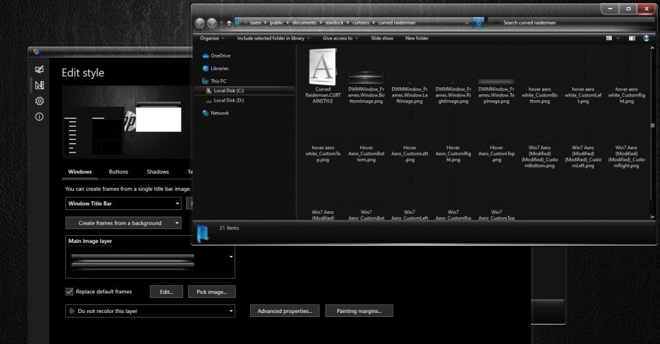Toggle the Replace default frames checkbox
Viewport: 660px width, 344px height.
[69, 291]
